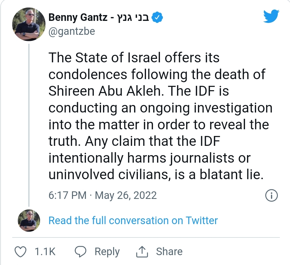The width and height of the screenshot is (290, 265).
Task: Click small avatar beside the conversation link
Action: click(28, 220)
